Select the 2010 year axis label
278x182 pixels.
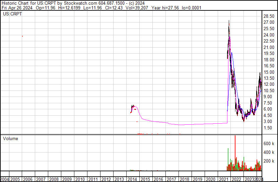[80, 179]
